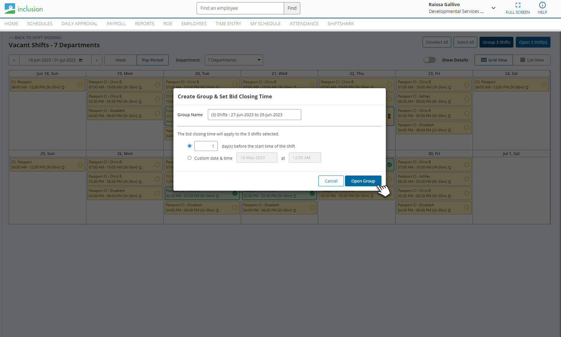This screenshot has width=561, height=337.
Task: Uncheck the Jun 27 02:30 PM shift checkmark
Action: [235, 193]
